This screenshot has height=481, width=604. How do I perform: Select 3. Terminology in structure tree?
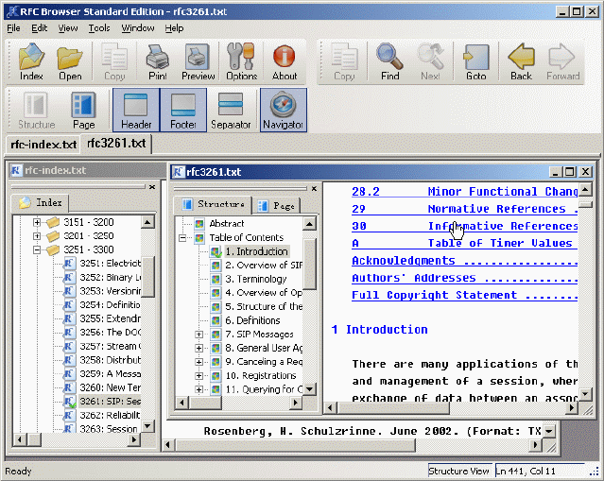(256, 279)
